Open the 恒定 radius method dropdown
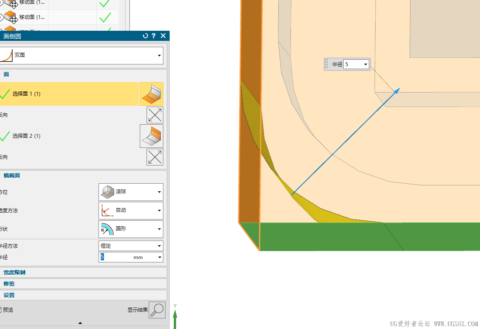 pos(131,246)
